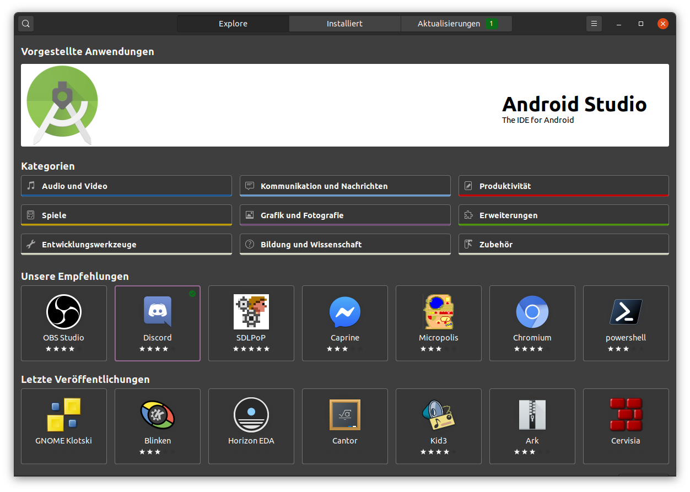Viewport: 690px width, 492px height.
Task: Open the Entwicklungswerkzeuge category
Action: click(126, 245)
